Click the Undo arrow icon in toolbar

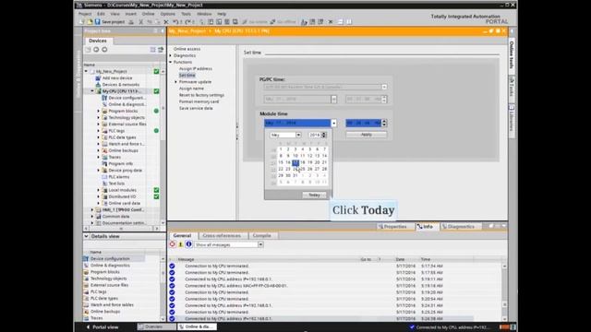[175, 22]
